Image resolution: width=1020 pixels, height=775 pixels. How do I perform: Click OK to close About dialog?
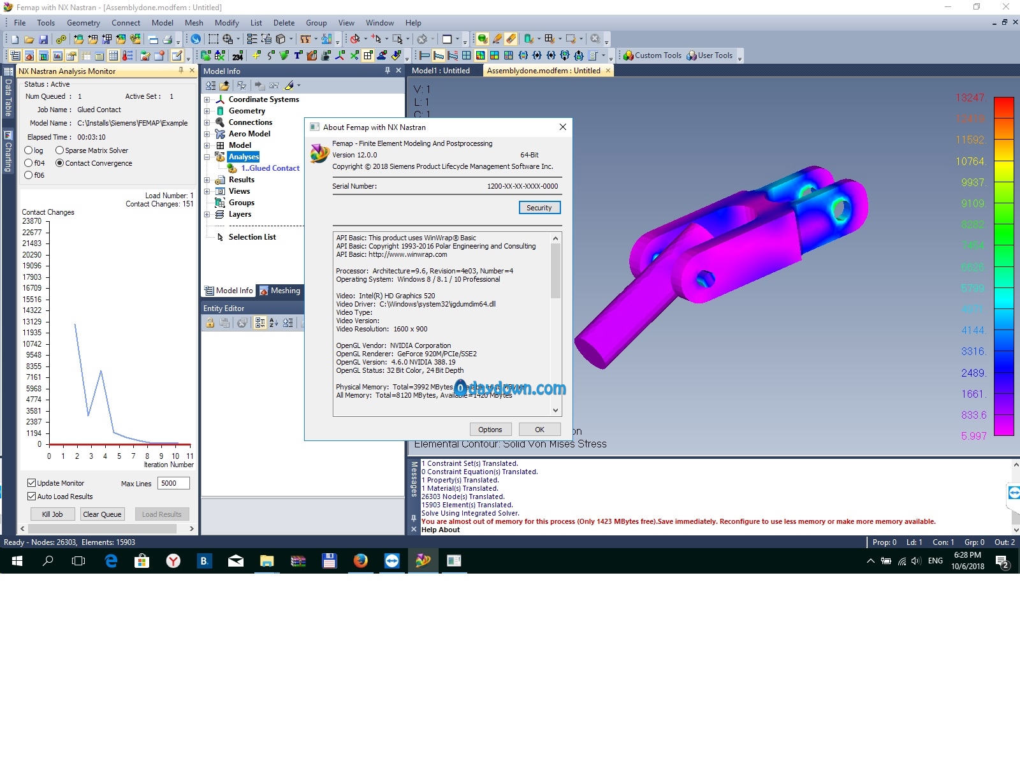point(539,430)
